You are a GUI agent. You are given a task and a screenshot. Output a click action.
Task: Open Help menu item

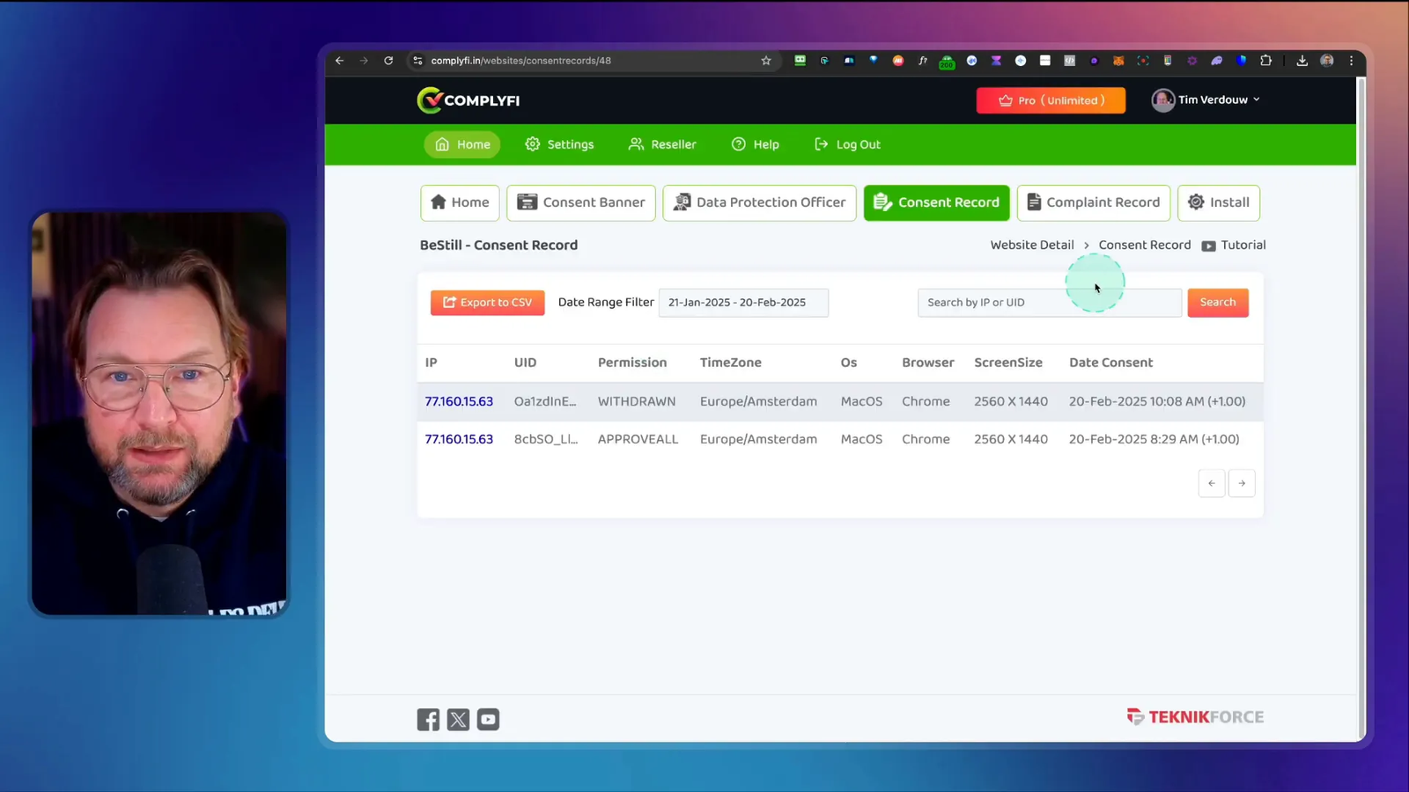(756, 144)
